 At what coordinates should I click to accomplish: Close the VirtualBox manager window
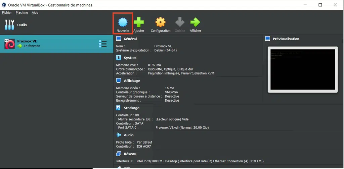(x=335, y=5)
